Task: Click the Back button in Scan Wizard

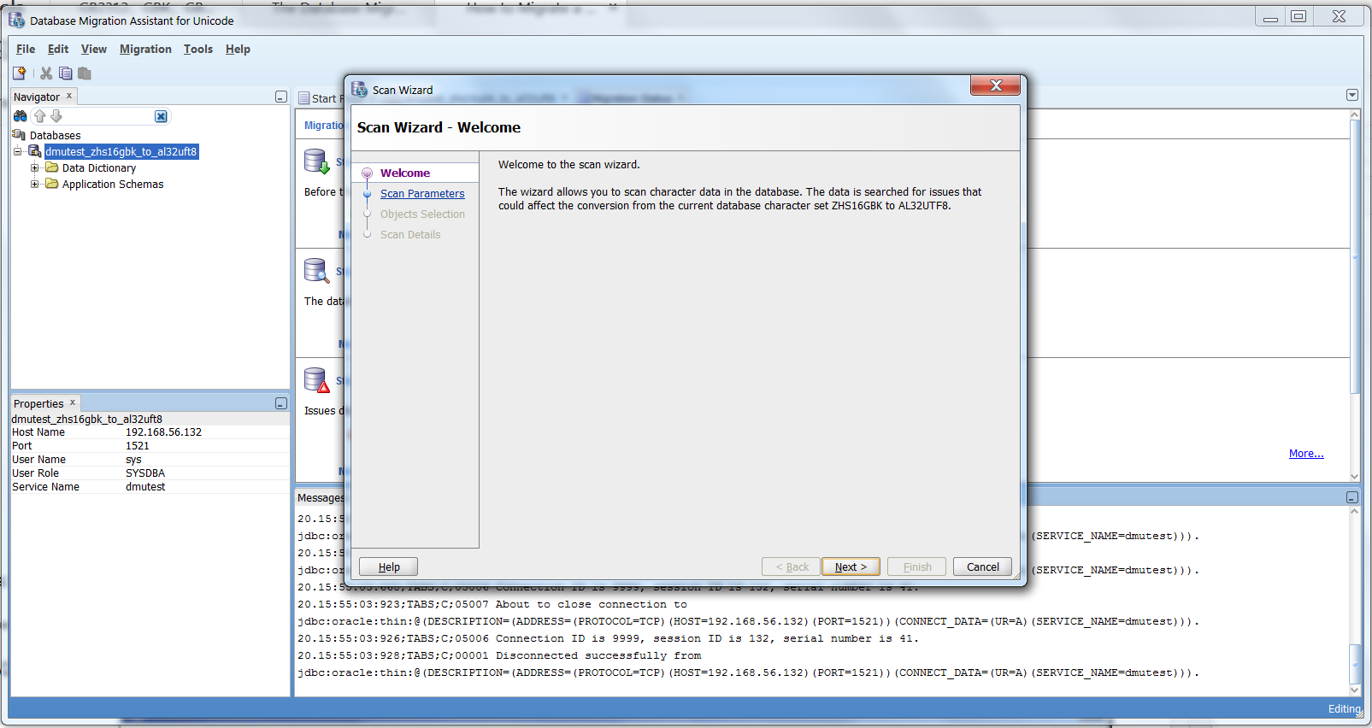Action: (792, 567)
